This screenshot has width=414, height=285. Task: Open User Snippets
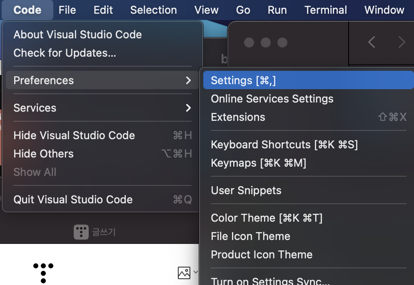308,190
